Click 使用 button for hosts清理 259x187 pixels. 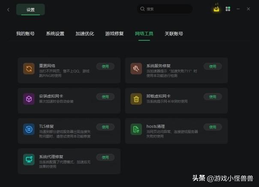click(x=213, y=127)
